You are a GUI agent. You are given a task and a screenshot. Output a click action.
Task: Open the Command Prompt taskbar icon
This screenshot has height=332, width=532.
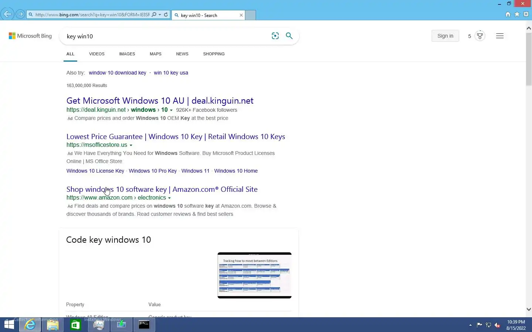click(144, 325)
